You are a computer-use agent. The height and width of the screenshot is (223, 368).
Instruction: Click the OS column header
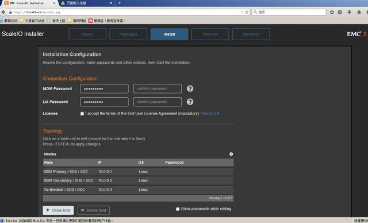click(141, 163)
